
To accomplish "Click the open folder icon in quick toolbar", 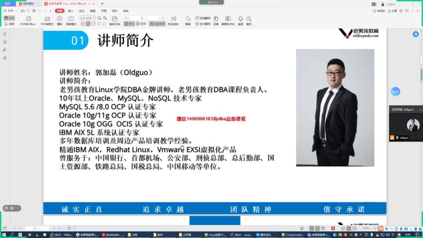I will pos(23,11).
